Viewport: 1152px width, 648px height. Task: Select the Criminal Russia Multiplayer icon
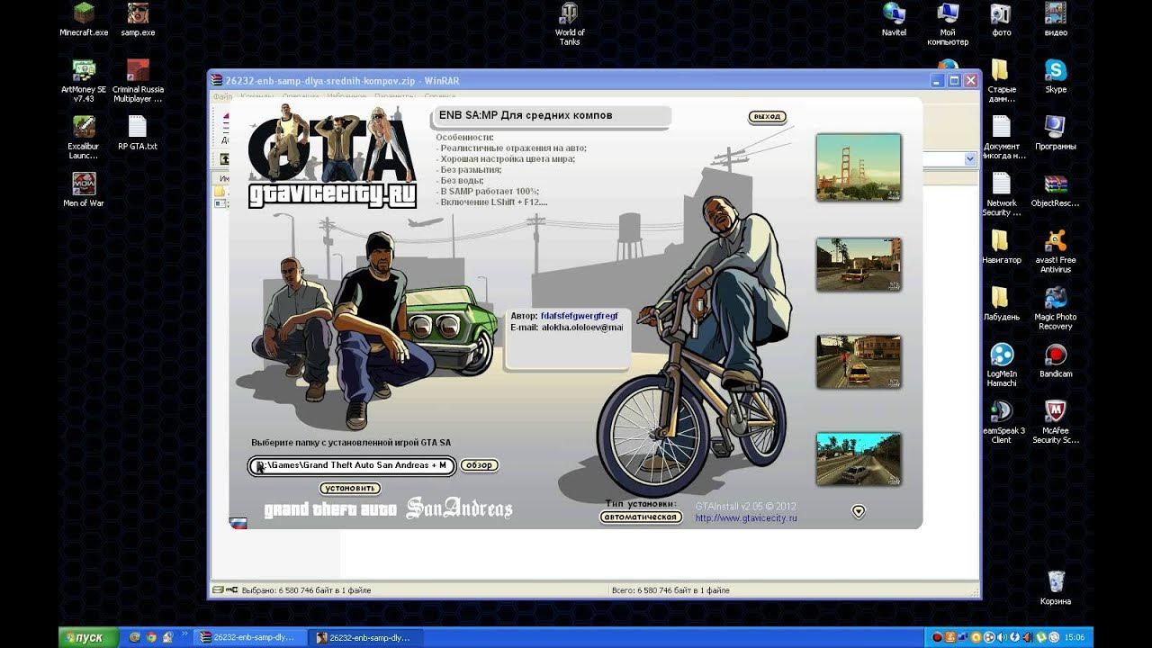click(x=138, y=80)
